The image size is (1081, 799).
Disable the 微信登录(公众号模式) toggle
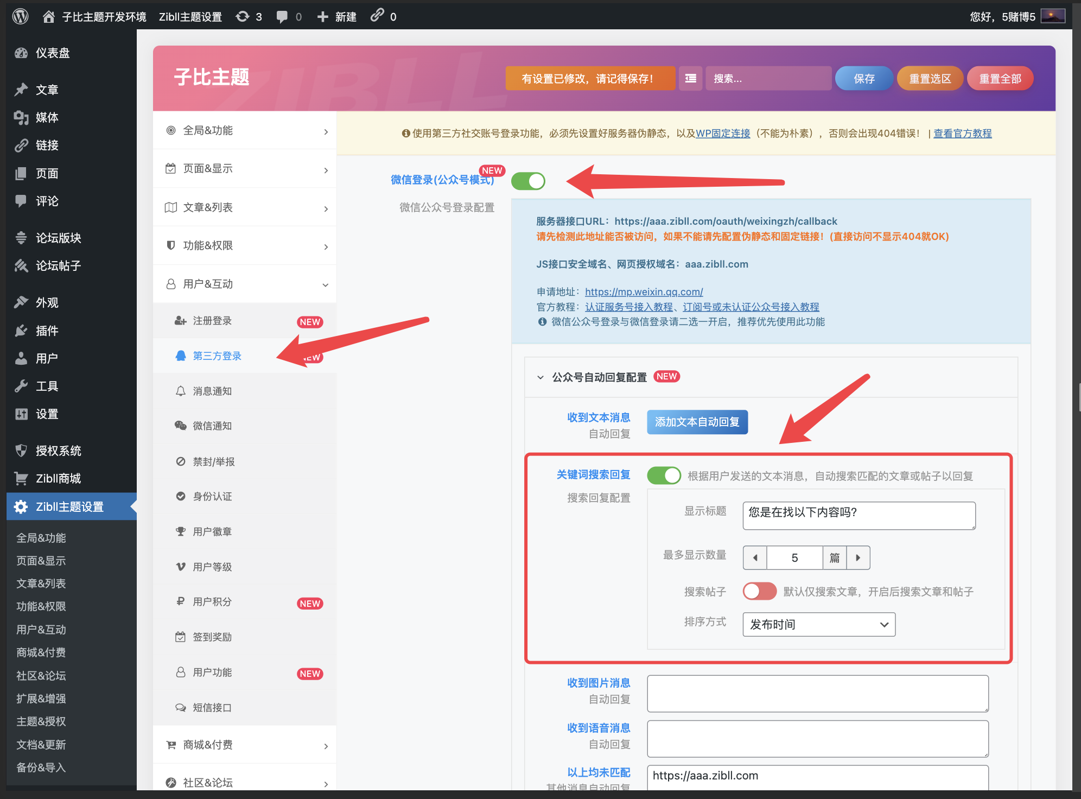tap(528, 181)
